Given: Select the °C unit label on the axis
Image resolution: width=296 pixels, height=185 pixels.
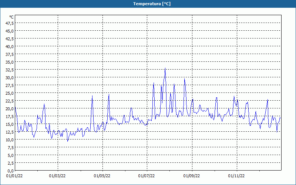Looking at the screenshot, I should pos(11,17).
